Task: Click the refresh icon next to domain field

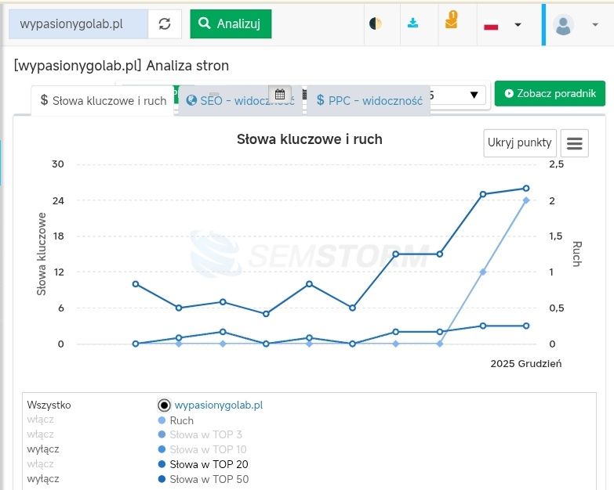Action: [165, 24]
